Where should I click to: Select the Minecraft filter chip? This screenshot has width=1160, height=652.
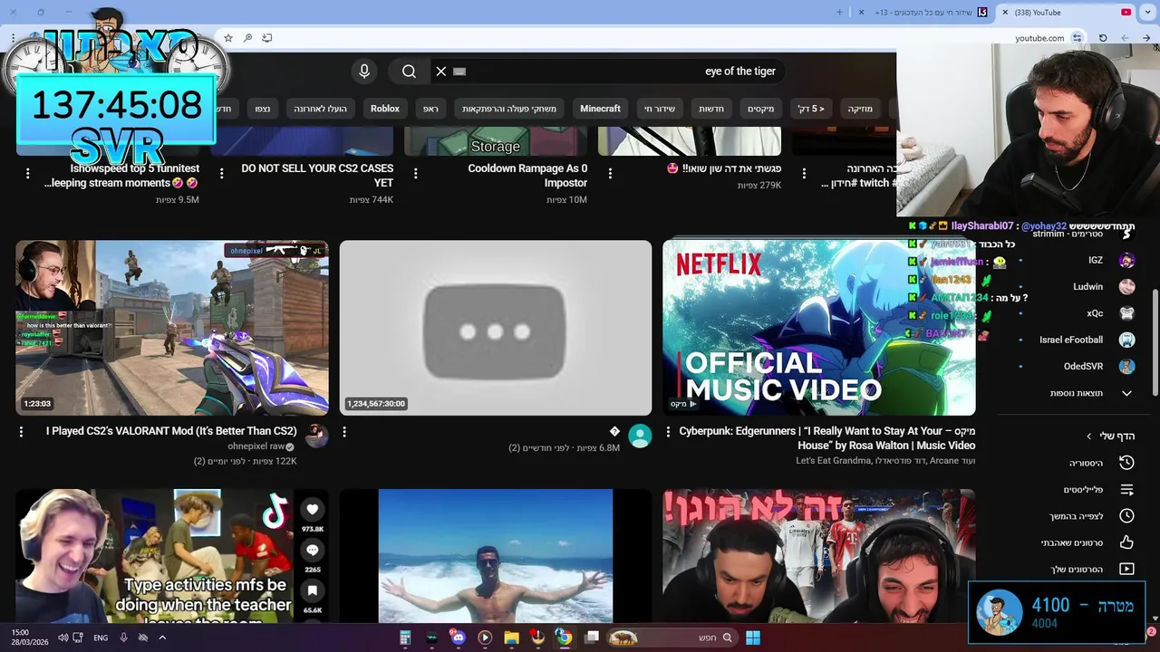600,109
